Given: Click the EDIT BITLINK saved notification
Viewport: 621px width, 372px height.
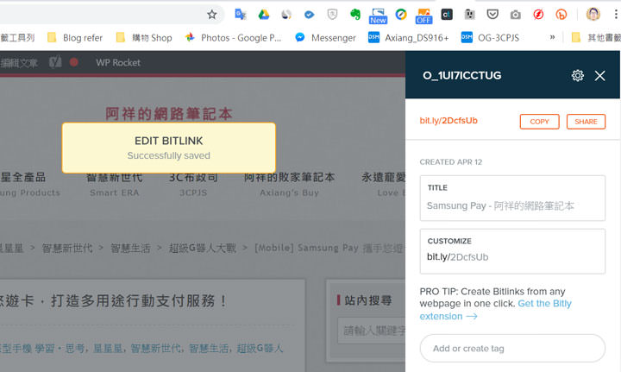Looking at the screenshot, I should point(169,148).
